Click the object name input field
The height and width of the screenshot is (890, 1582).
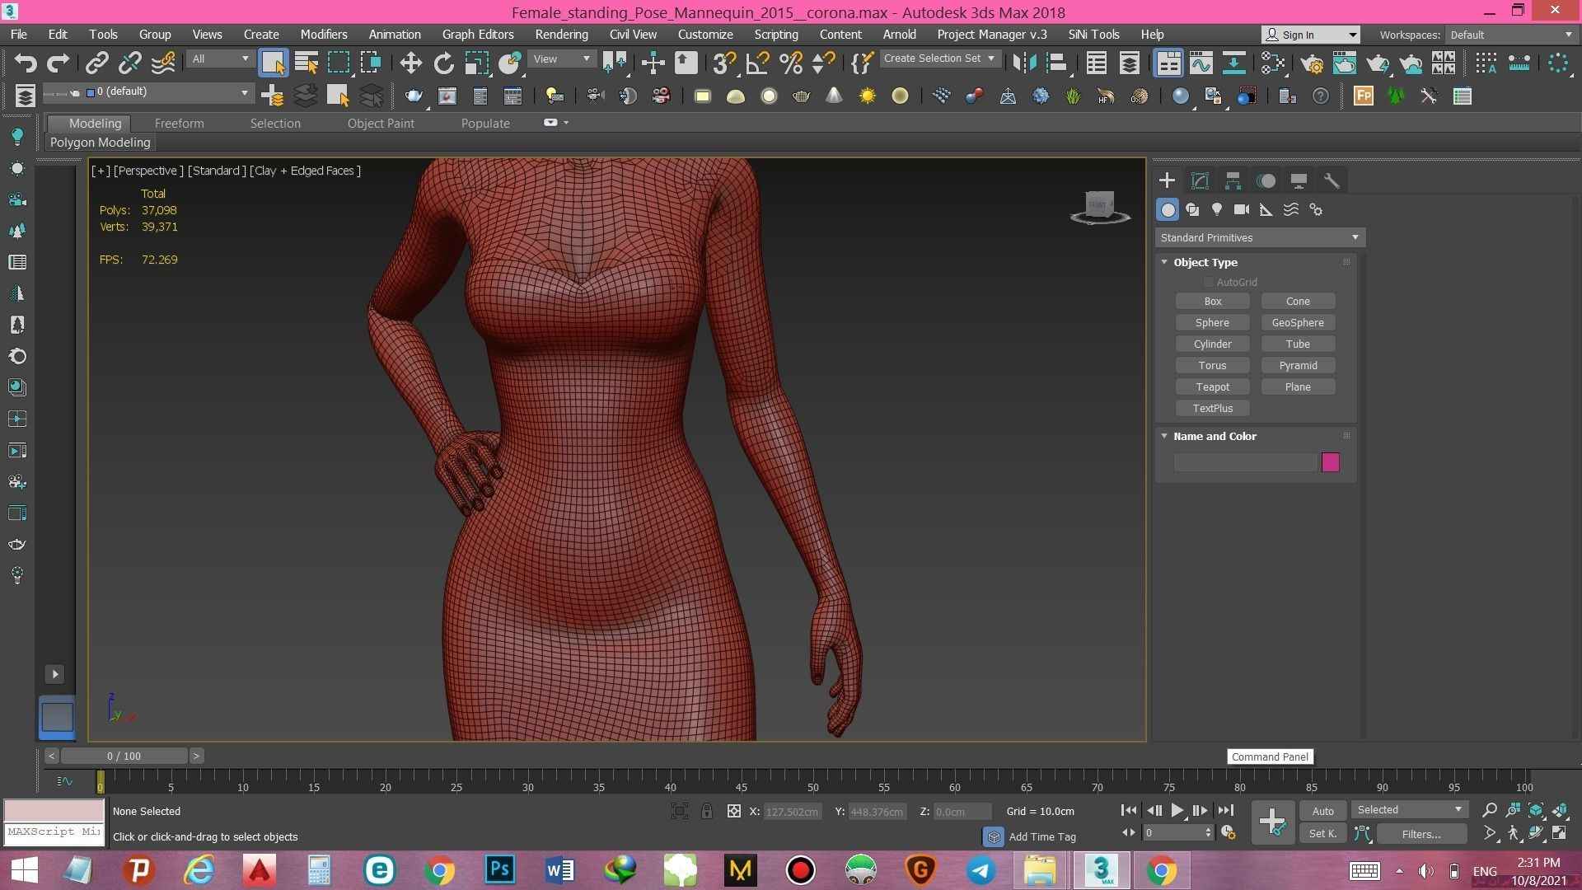pos(1245,462)
